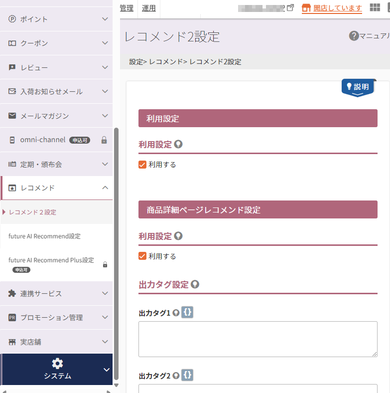Click inside the 出力タグ1 text area
The height and width of the screenshot is (393, 390).
click(x=258, y=339)
